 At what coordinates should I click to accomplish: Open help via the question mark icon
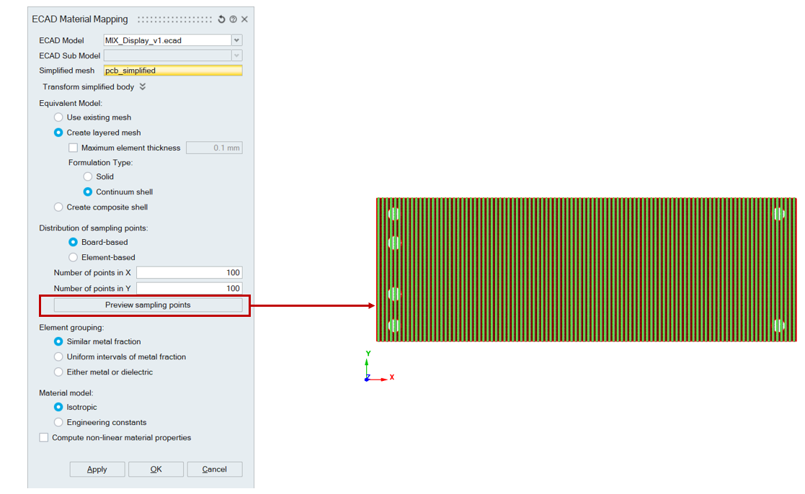click(233, 19)
